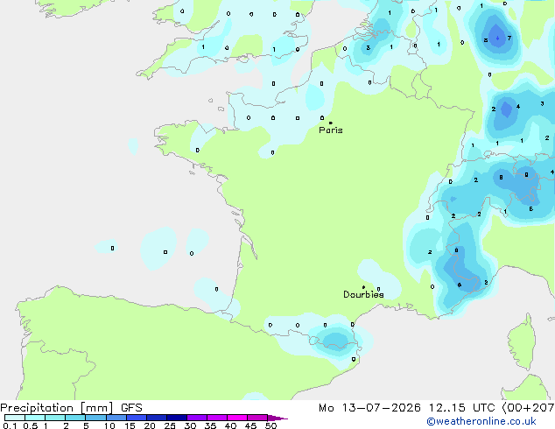Select the 30–35 mm purple legend swatch
This screenshot has height=429, width=555.
[x=196, y=418]
